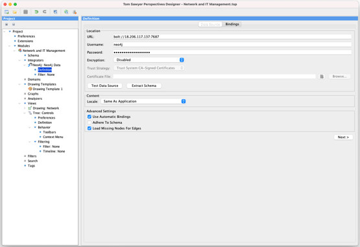
Task: Click the collapse all tree icon
Action: [x=14, y=25]
